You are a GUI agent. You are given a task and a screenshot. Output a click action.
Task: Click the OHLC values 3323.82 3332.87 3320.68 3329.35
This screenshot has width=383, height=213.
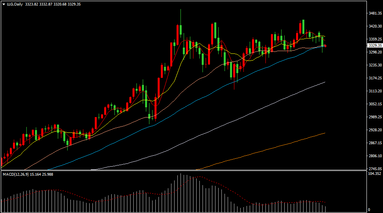point(53,4)
